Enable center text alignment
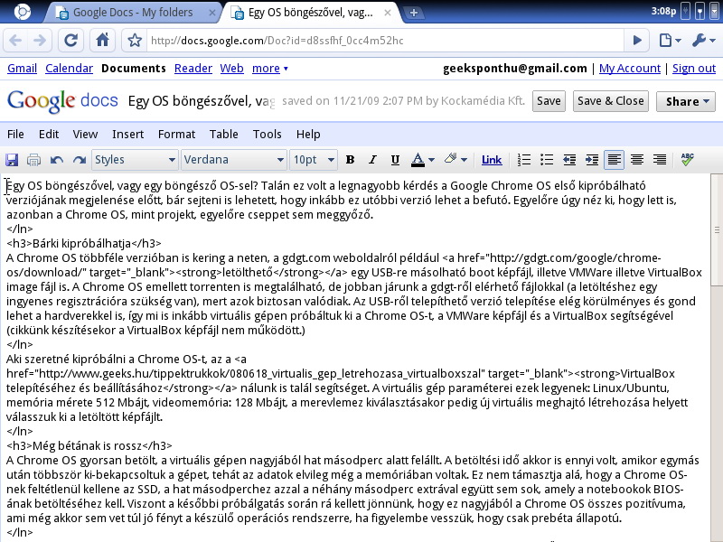 (x=637, y=160)
